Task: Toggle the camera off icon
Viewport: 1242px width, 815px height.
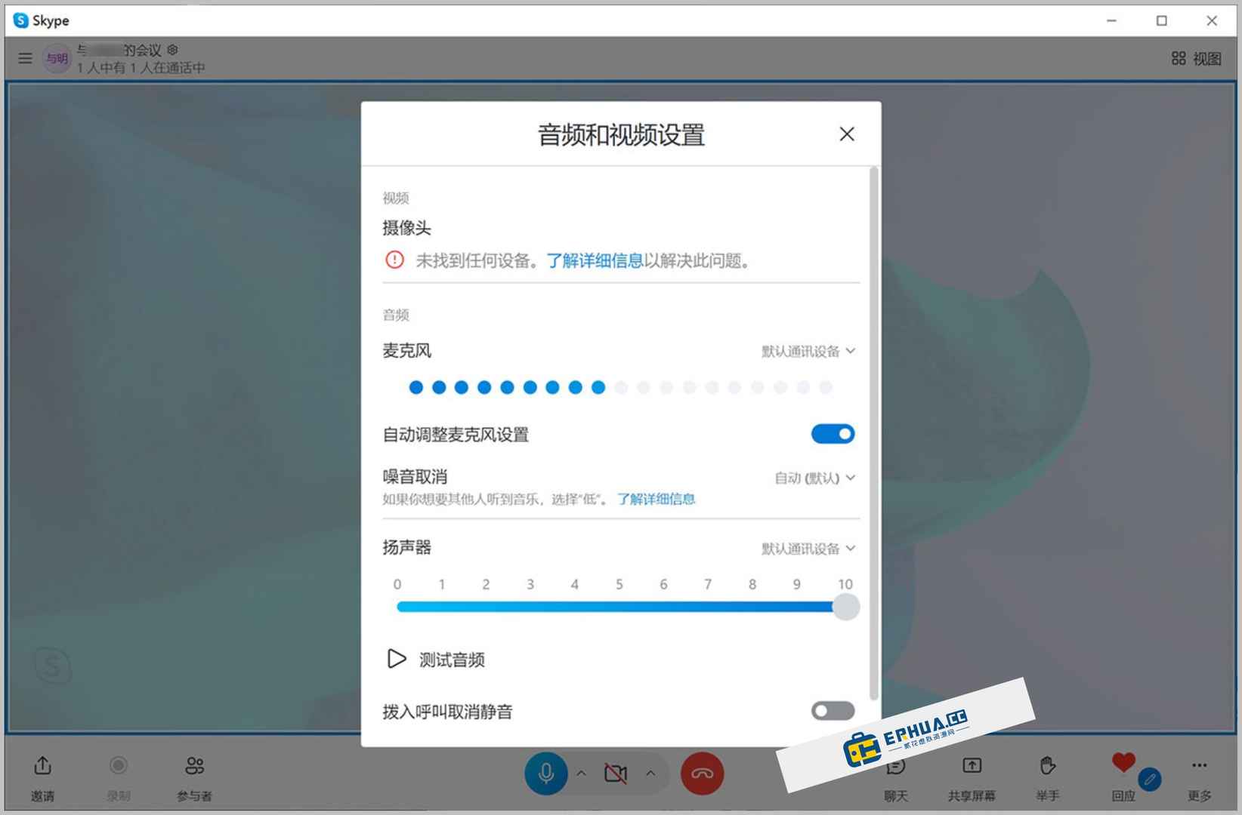Action: pyautogui.click(x=616, y=773)
